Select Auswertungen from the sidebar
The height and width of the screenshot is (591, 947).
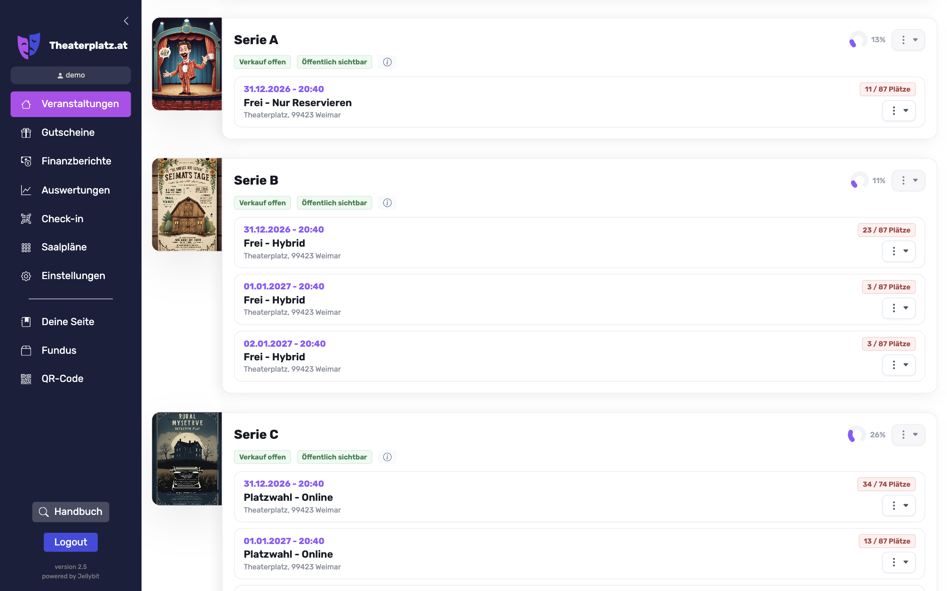coord(71,190)
